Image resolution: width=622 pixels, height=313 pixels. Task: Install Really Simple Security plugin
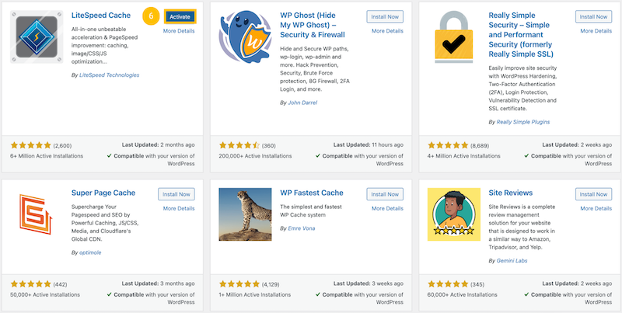click(x=593, y=16)
